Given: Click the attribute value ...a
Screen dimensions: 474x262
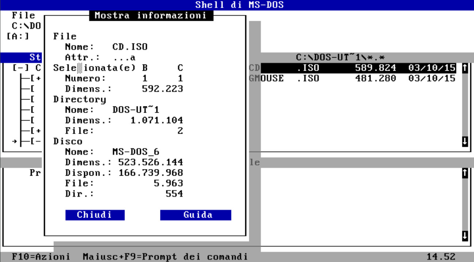Looking at the screenshot, I should [x=124, y=58].
